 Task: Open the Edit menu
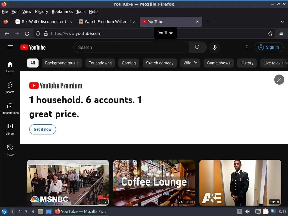[x=15, y=12]
